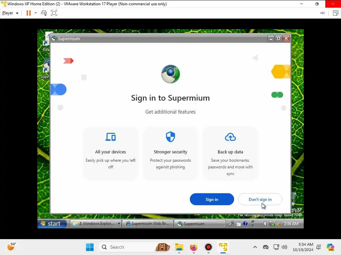This screenshot has width=341, height=255.
Task: Click the Supermium logo in dialog
Action: point(170,74)
